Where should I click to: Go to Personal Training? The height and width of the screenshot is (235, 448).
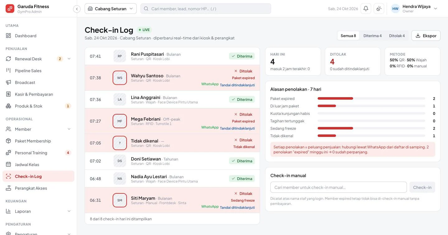pos(38,153)
